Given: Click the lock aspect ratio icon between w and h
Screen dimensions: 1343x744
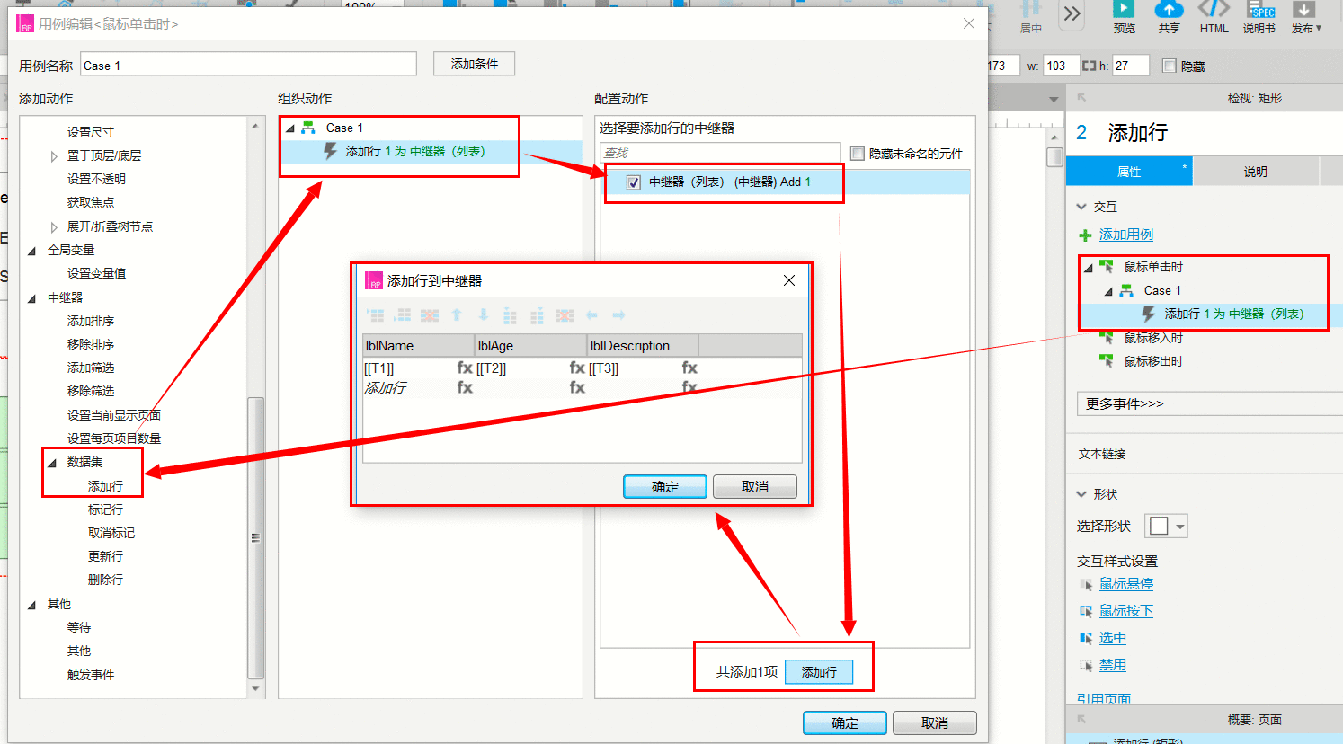Looking at the screenshot, I should (1089, 66).
